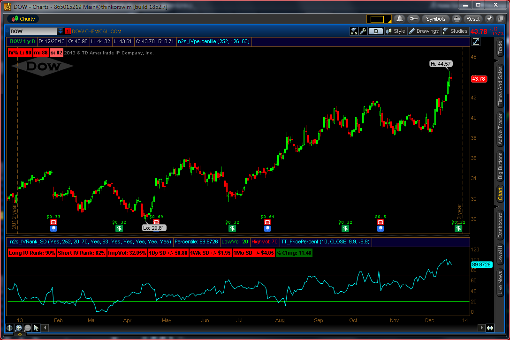Screen dimensions: 510x340
Task: Open the Studies menu
Action: point(455,31)
